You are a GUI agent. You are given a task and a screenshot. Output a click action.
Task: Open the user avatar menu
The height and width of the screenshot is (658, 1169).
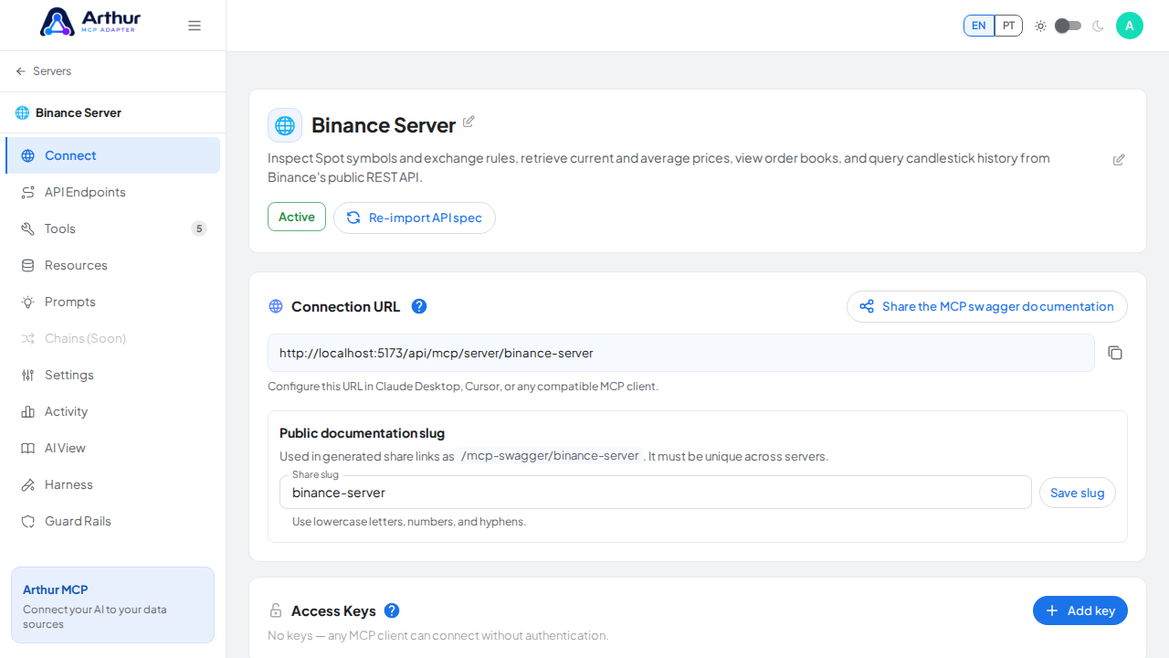pyautogui.click(x=1130, y=26)
